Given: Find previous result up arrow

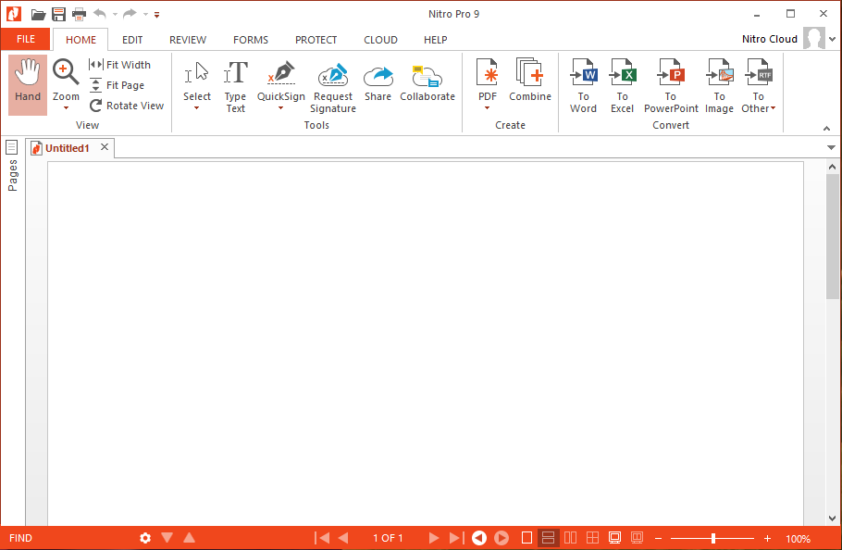Looking at the screenshot, I should [x=189, y=537].
